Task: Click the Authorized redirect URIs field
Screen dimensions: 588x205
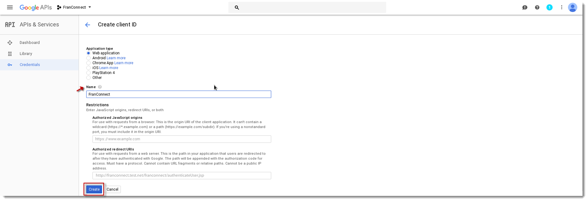Action: pos(182,175)
